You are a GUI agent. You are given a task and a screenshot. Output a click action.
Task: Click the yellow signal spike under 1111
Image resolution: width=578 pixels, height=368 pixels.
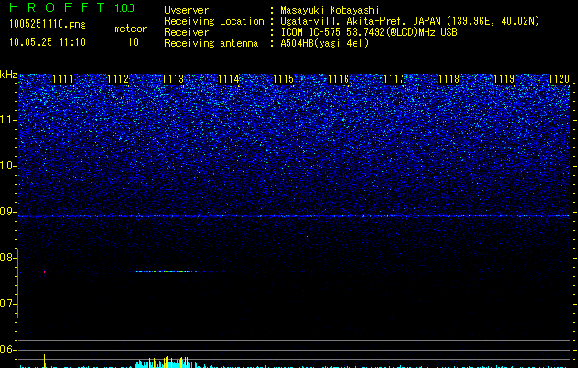(x=45, y=361)
